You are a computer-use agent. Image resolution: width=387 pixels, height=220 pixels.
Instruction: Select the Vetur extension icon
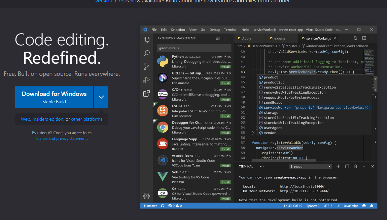[x=163, y=176]
